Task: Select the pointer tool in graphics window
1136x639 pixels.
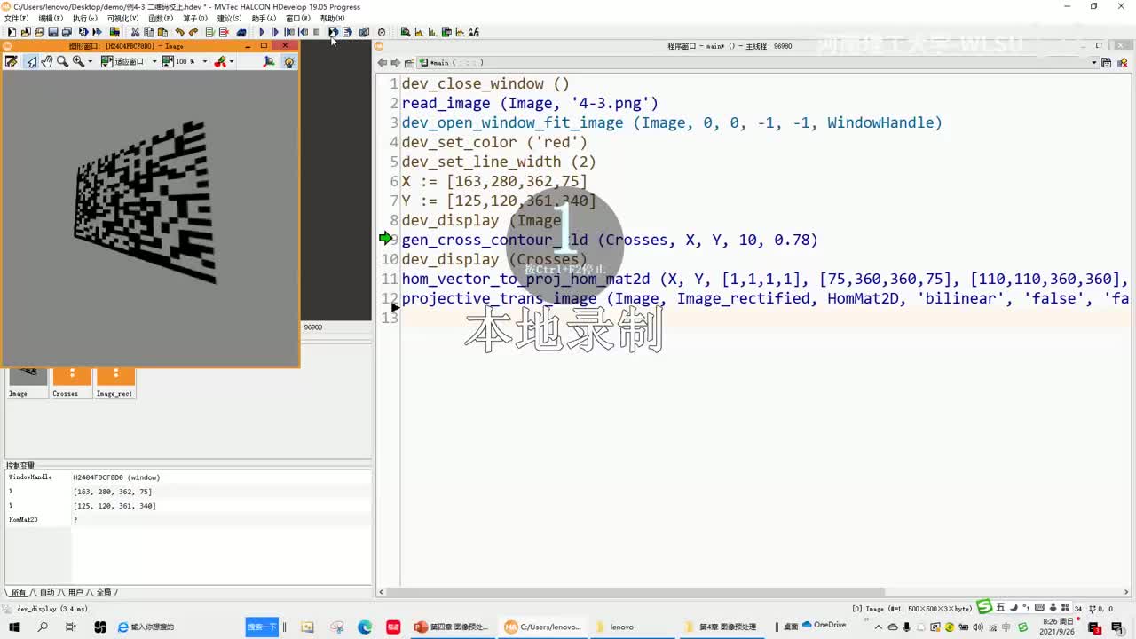Action: coord(32,61)
